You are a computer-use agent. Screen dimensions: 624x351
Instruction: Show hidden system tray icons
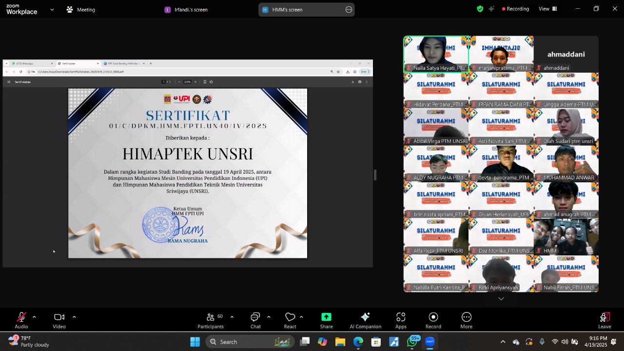[503, 342]
